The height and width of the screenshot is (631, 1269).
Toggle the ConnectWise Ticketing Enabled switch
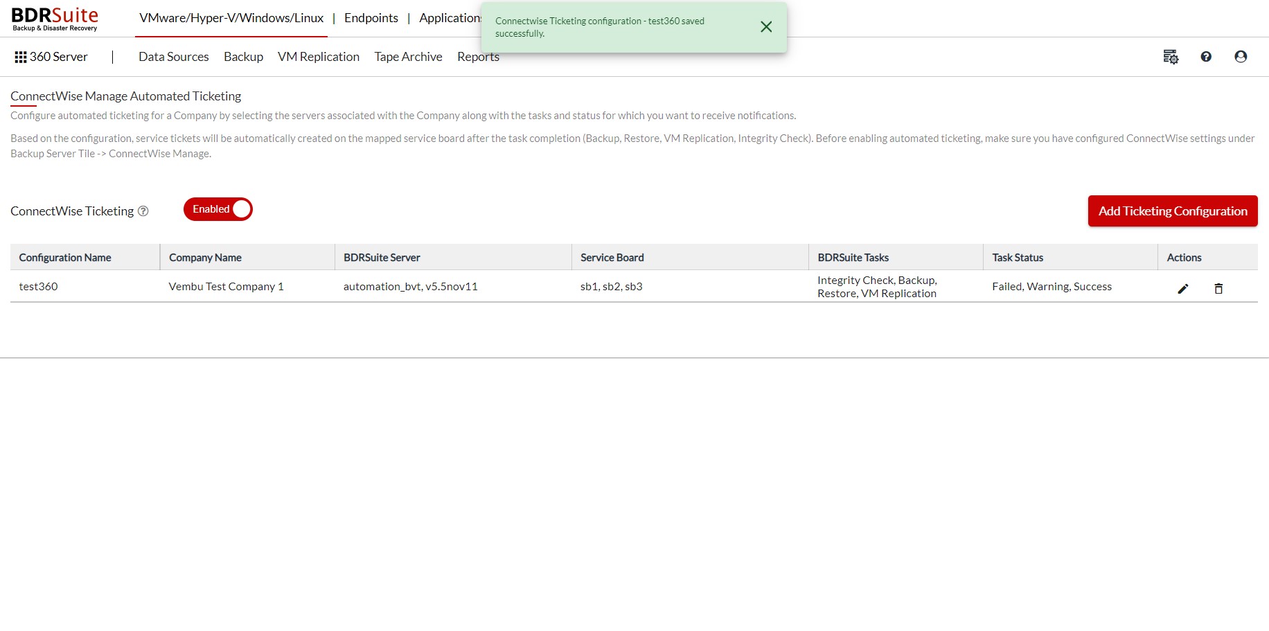point(218,209)
